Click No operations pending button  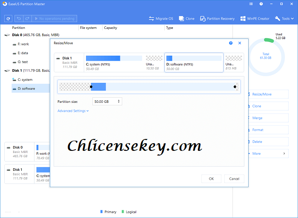(54, 19)
